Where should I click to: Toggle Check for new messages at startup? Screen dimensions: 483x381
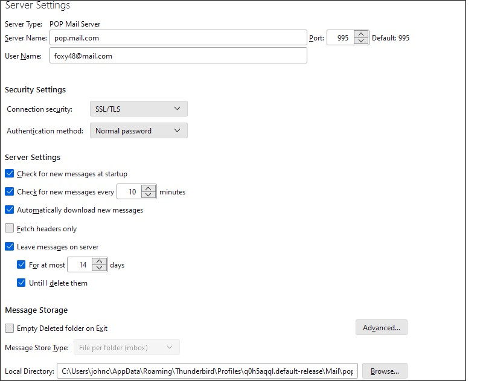pyautogui.click(x=10, y=173)
